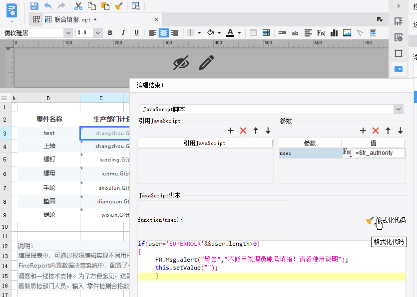
Task: Click the report designer logo icon
Action: 11,11
